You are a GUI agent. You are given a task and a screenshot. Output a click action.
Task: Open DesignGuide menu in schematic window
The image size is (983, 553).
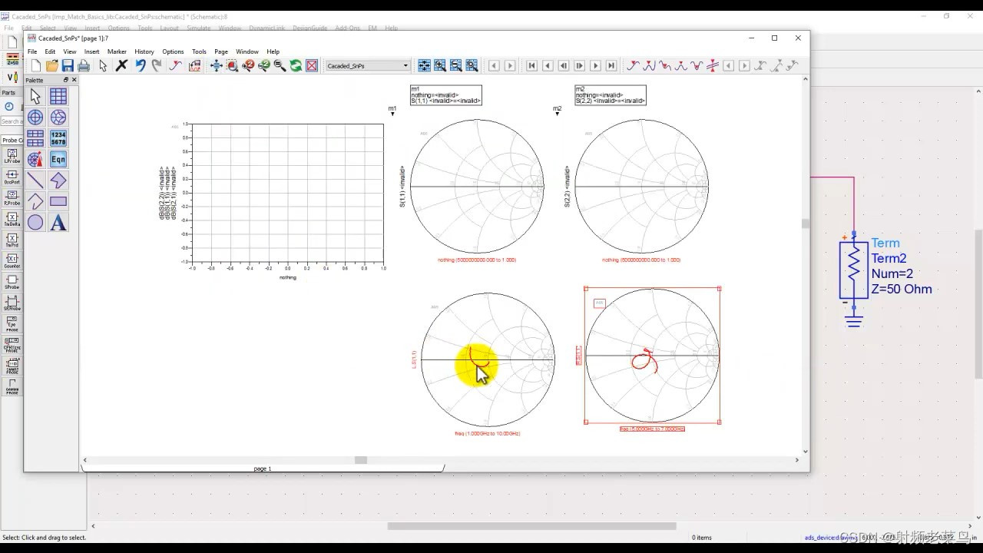tap(309, 28)
